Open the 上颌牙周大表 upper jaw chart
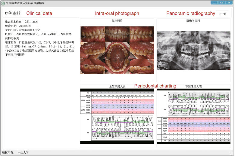 click(x=117, y=116)
